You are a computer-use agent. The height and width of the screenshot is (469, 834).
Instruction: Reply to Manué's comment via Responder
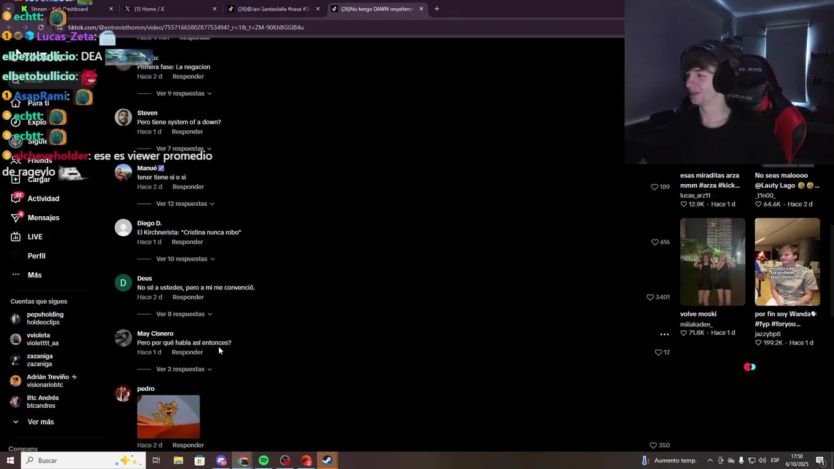(x=188, y=187)
